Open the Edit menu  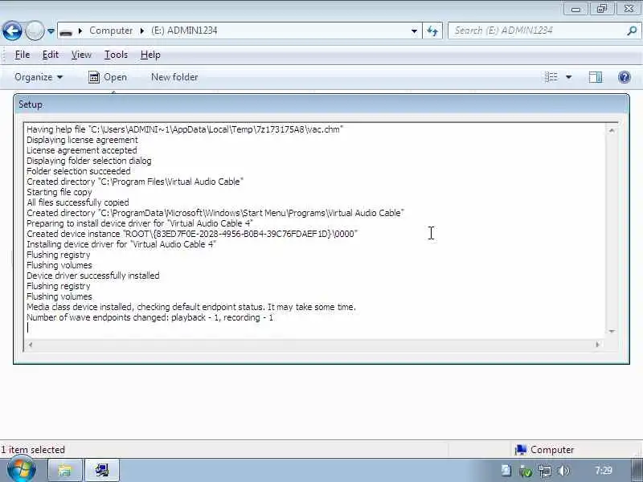pos(51,55)
